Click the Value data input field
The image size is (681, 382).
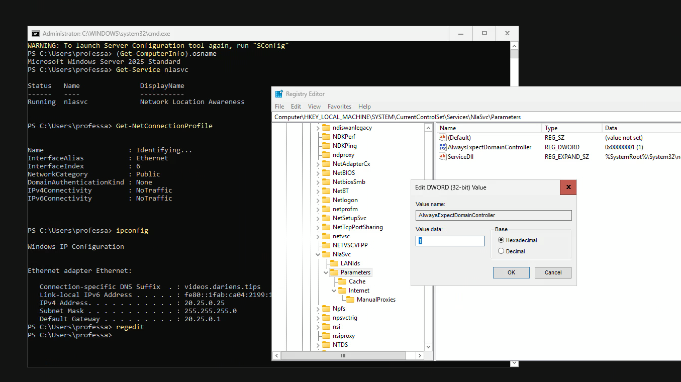click(x=450, y=241)
